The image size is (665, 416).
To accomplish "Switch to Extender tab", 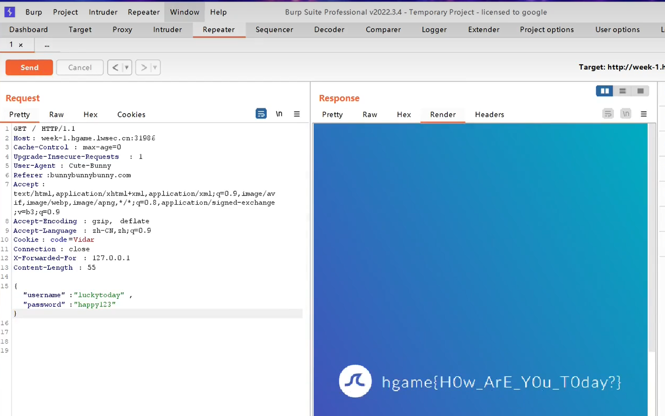I will point(484,30).
